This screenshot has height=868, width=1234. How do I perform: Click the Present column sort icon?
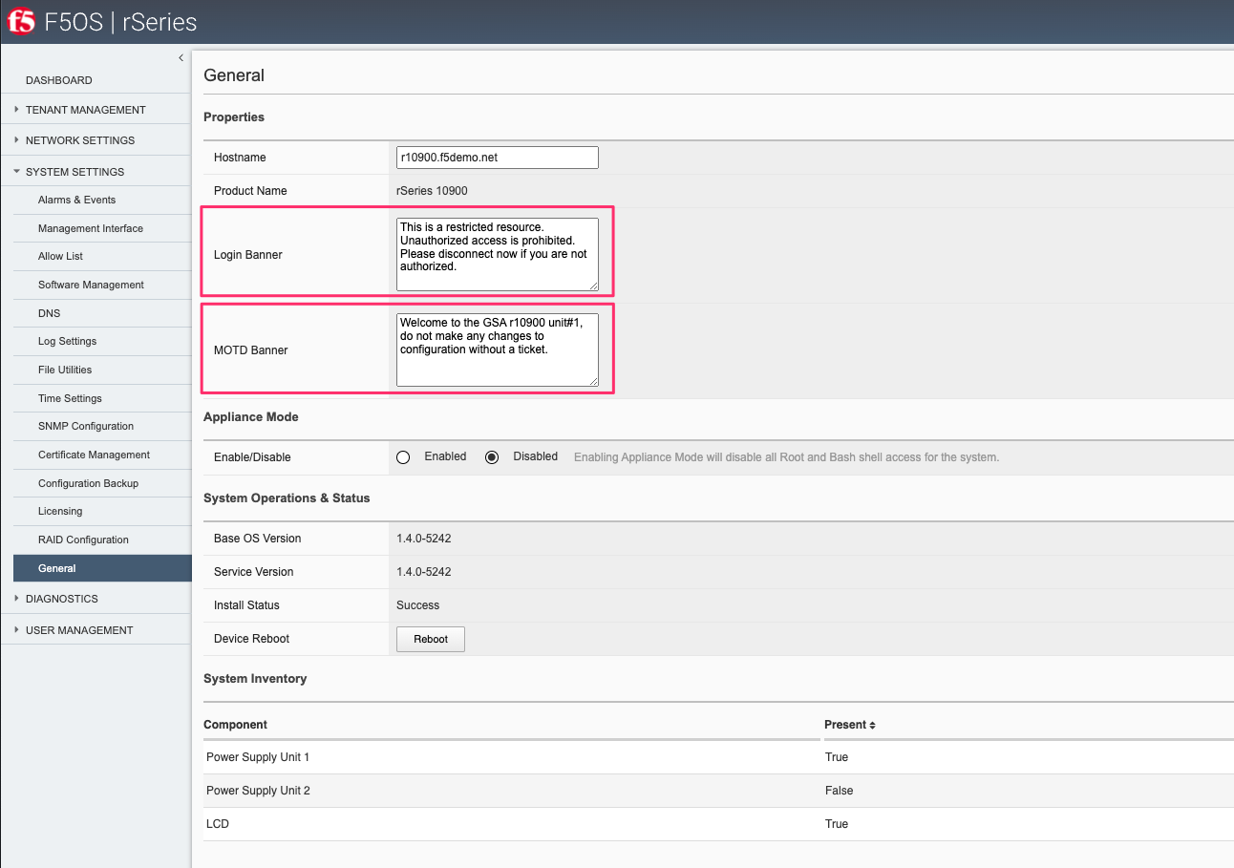pyautogui.click(x=873, y=725)
